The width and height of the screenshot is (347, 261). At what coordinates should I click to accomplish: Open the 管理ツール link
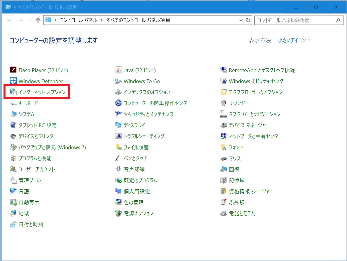30,180
